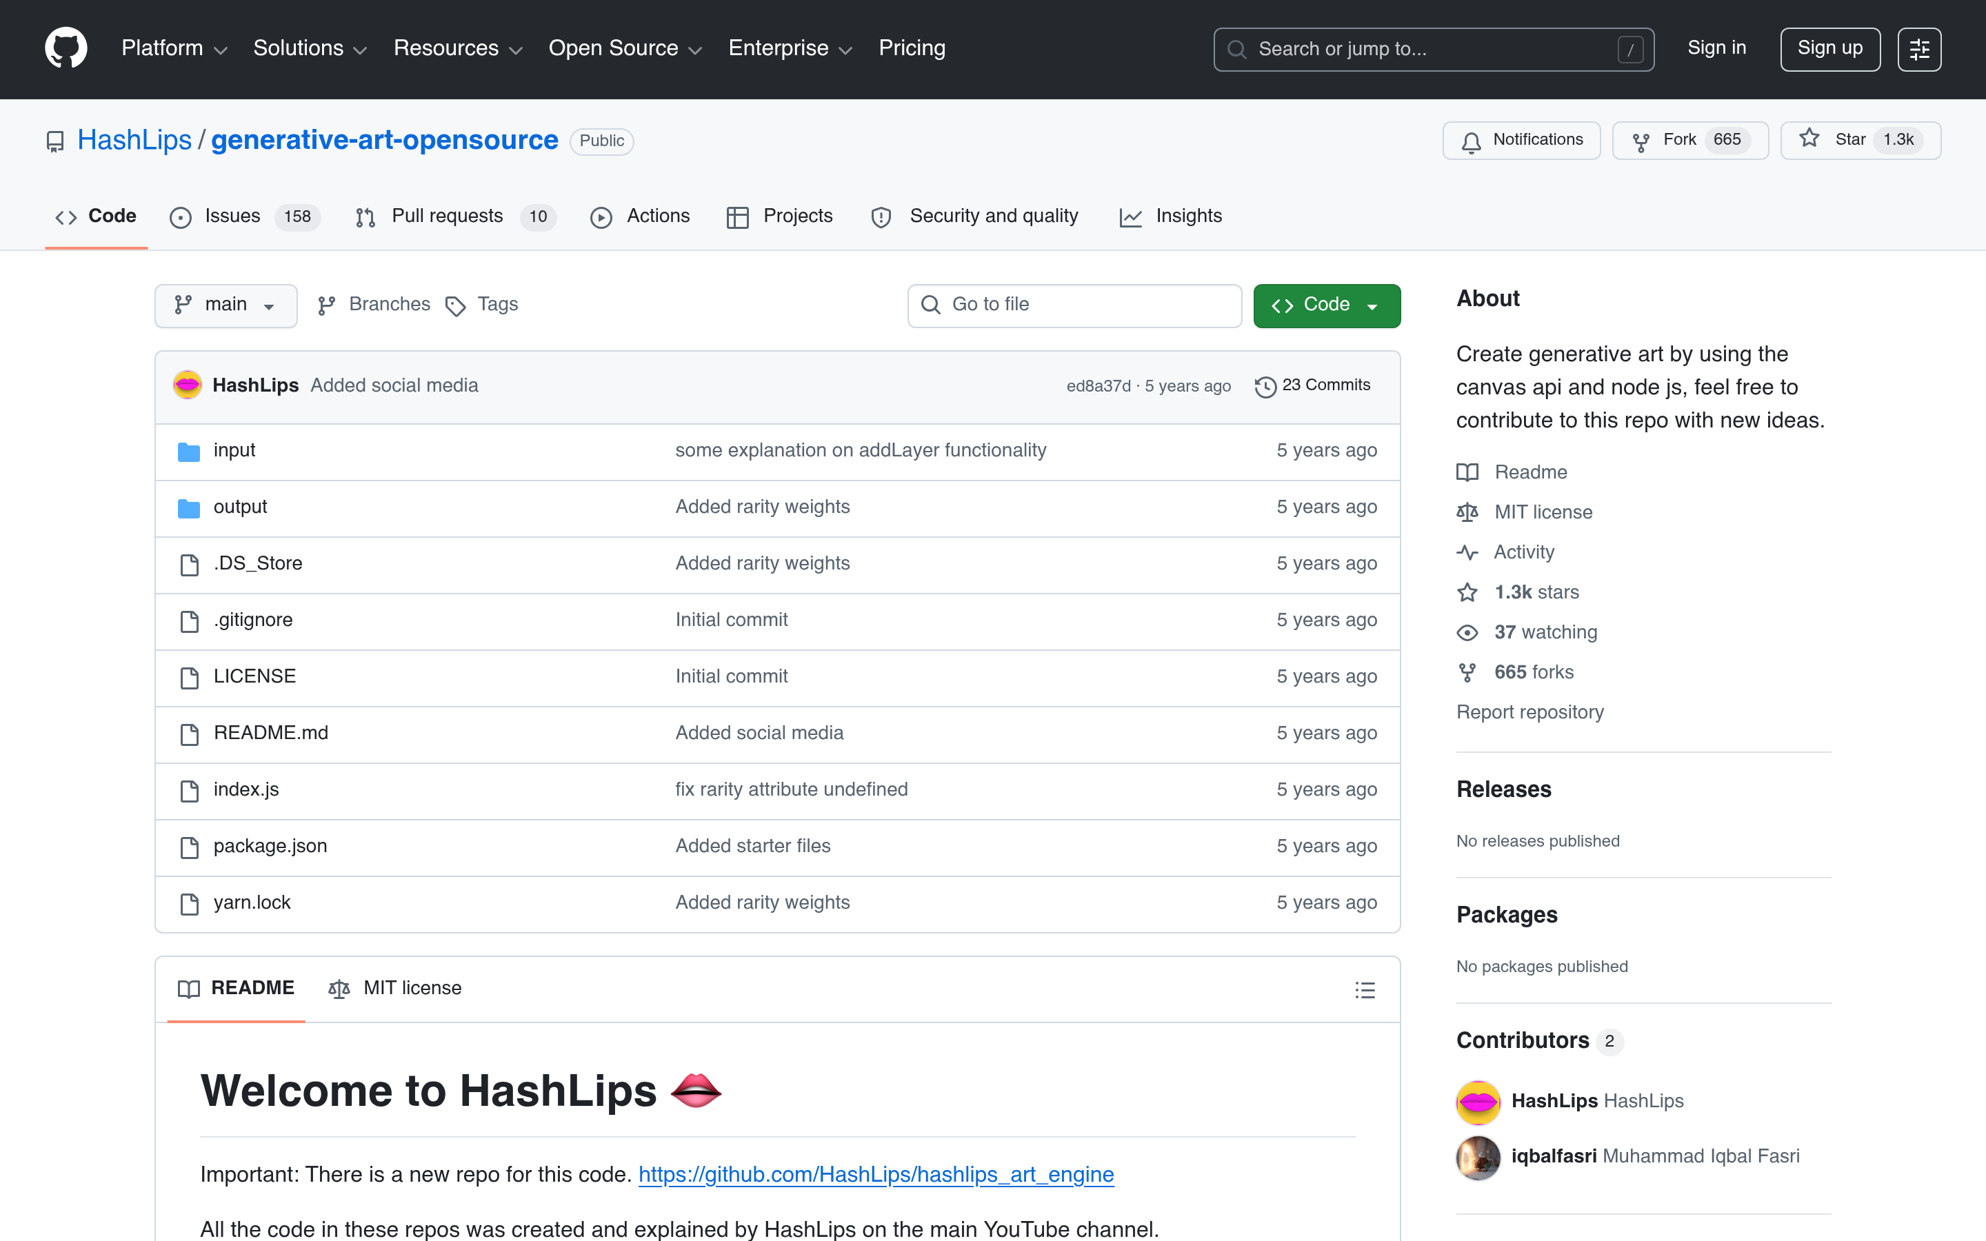Screen dimensions: 1986x1241
Task: Open the Issues tab
Action: click(245, 216)
